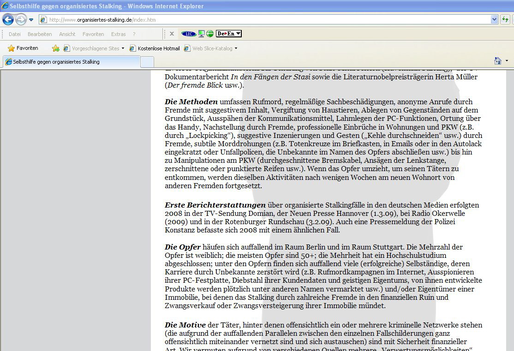The image size is (514, 351).
Task: Open the Datei menu
Action: tap(14, 34)
